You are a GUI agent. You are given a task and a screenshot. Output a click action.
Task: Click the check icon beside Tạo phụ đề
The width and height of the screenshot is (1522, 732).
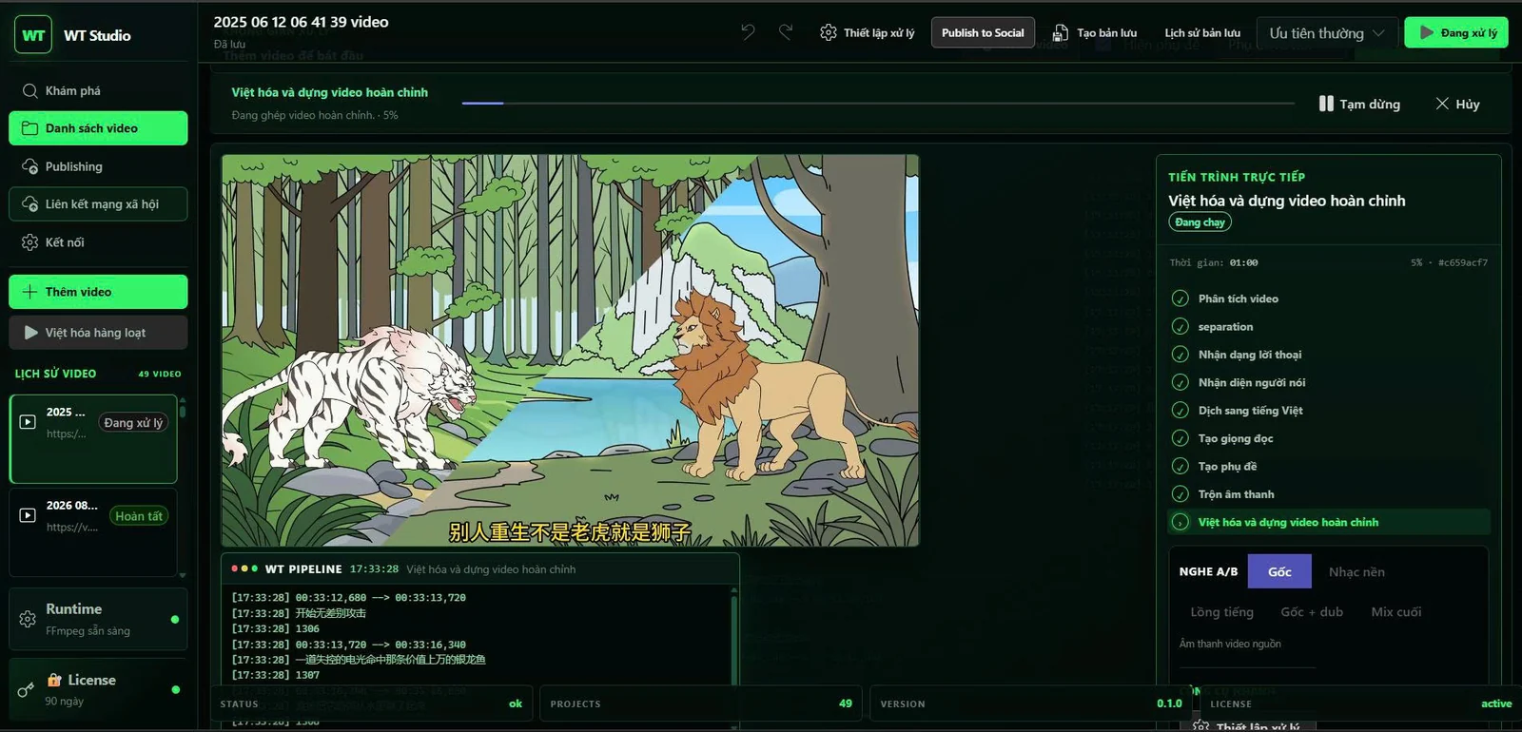(x=1181, y=467)
